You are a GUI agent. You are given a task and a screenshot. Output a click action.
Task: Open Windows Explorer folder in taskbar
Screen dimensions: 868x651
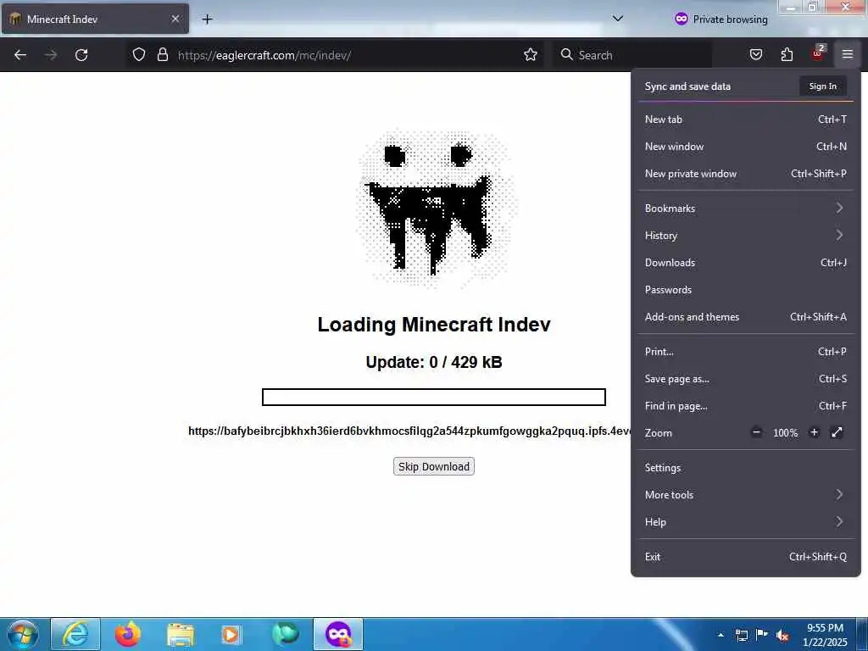181,634
